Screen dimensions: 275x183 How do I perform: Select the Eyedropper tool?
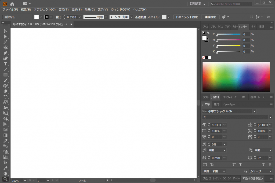(5, 141)
